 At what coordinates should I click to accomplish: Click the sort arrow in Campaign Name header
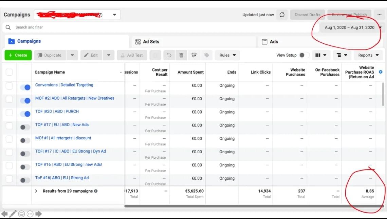click(x=121, y=73)
